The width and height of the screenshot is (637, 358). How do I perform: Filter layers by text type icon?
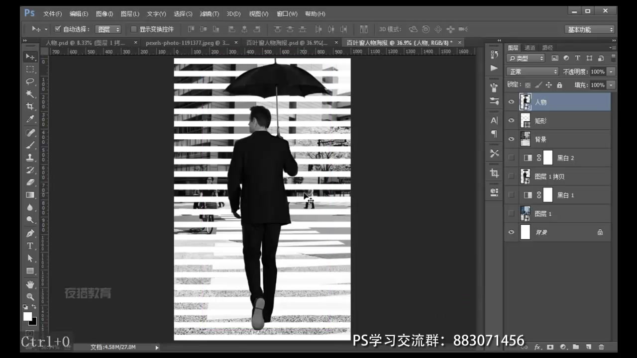click(578, 58)
